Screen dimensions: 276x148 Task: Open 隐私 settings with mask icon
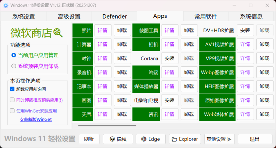point(118,139)
